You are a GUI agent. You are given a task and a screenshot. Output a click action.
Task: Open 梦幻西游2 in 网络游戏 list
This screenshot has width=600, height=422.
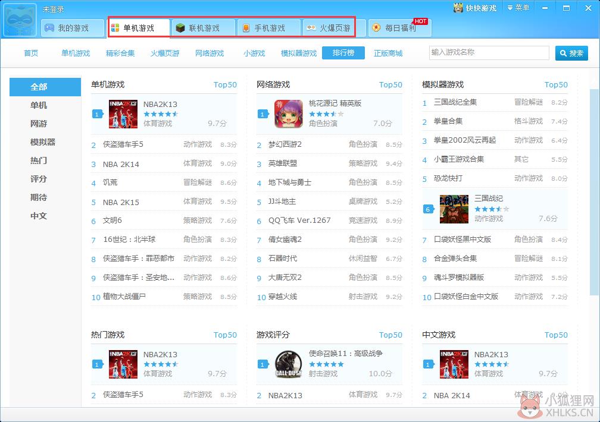[x=285, y=144]
